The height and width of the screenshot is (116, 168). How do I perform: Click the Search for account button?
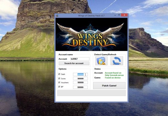tap(74, 63)
